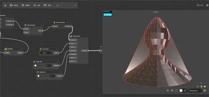The image size is (209, 97).
Task: Click the lower Range Input node icon
Action: click(x=38, y=72)
